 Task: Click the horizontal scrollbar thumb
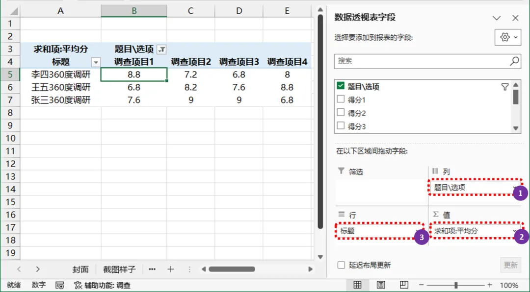click(x=232, y=269)
